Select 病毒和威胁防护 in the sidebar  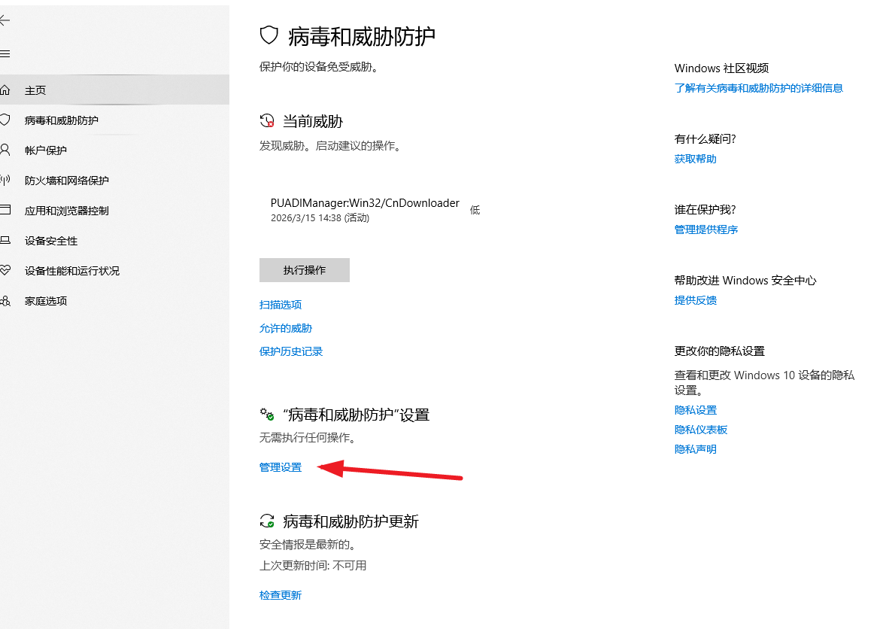(114, 120)
